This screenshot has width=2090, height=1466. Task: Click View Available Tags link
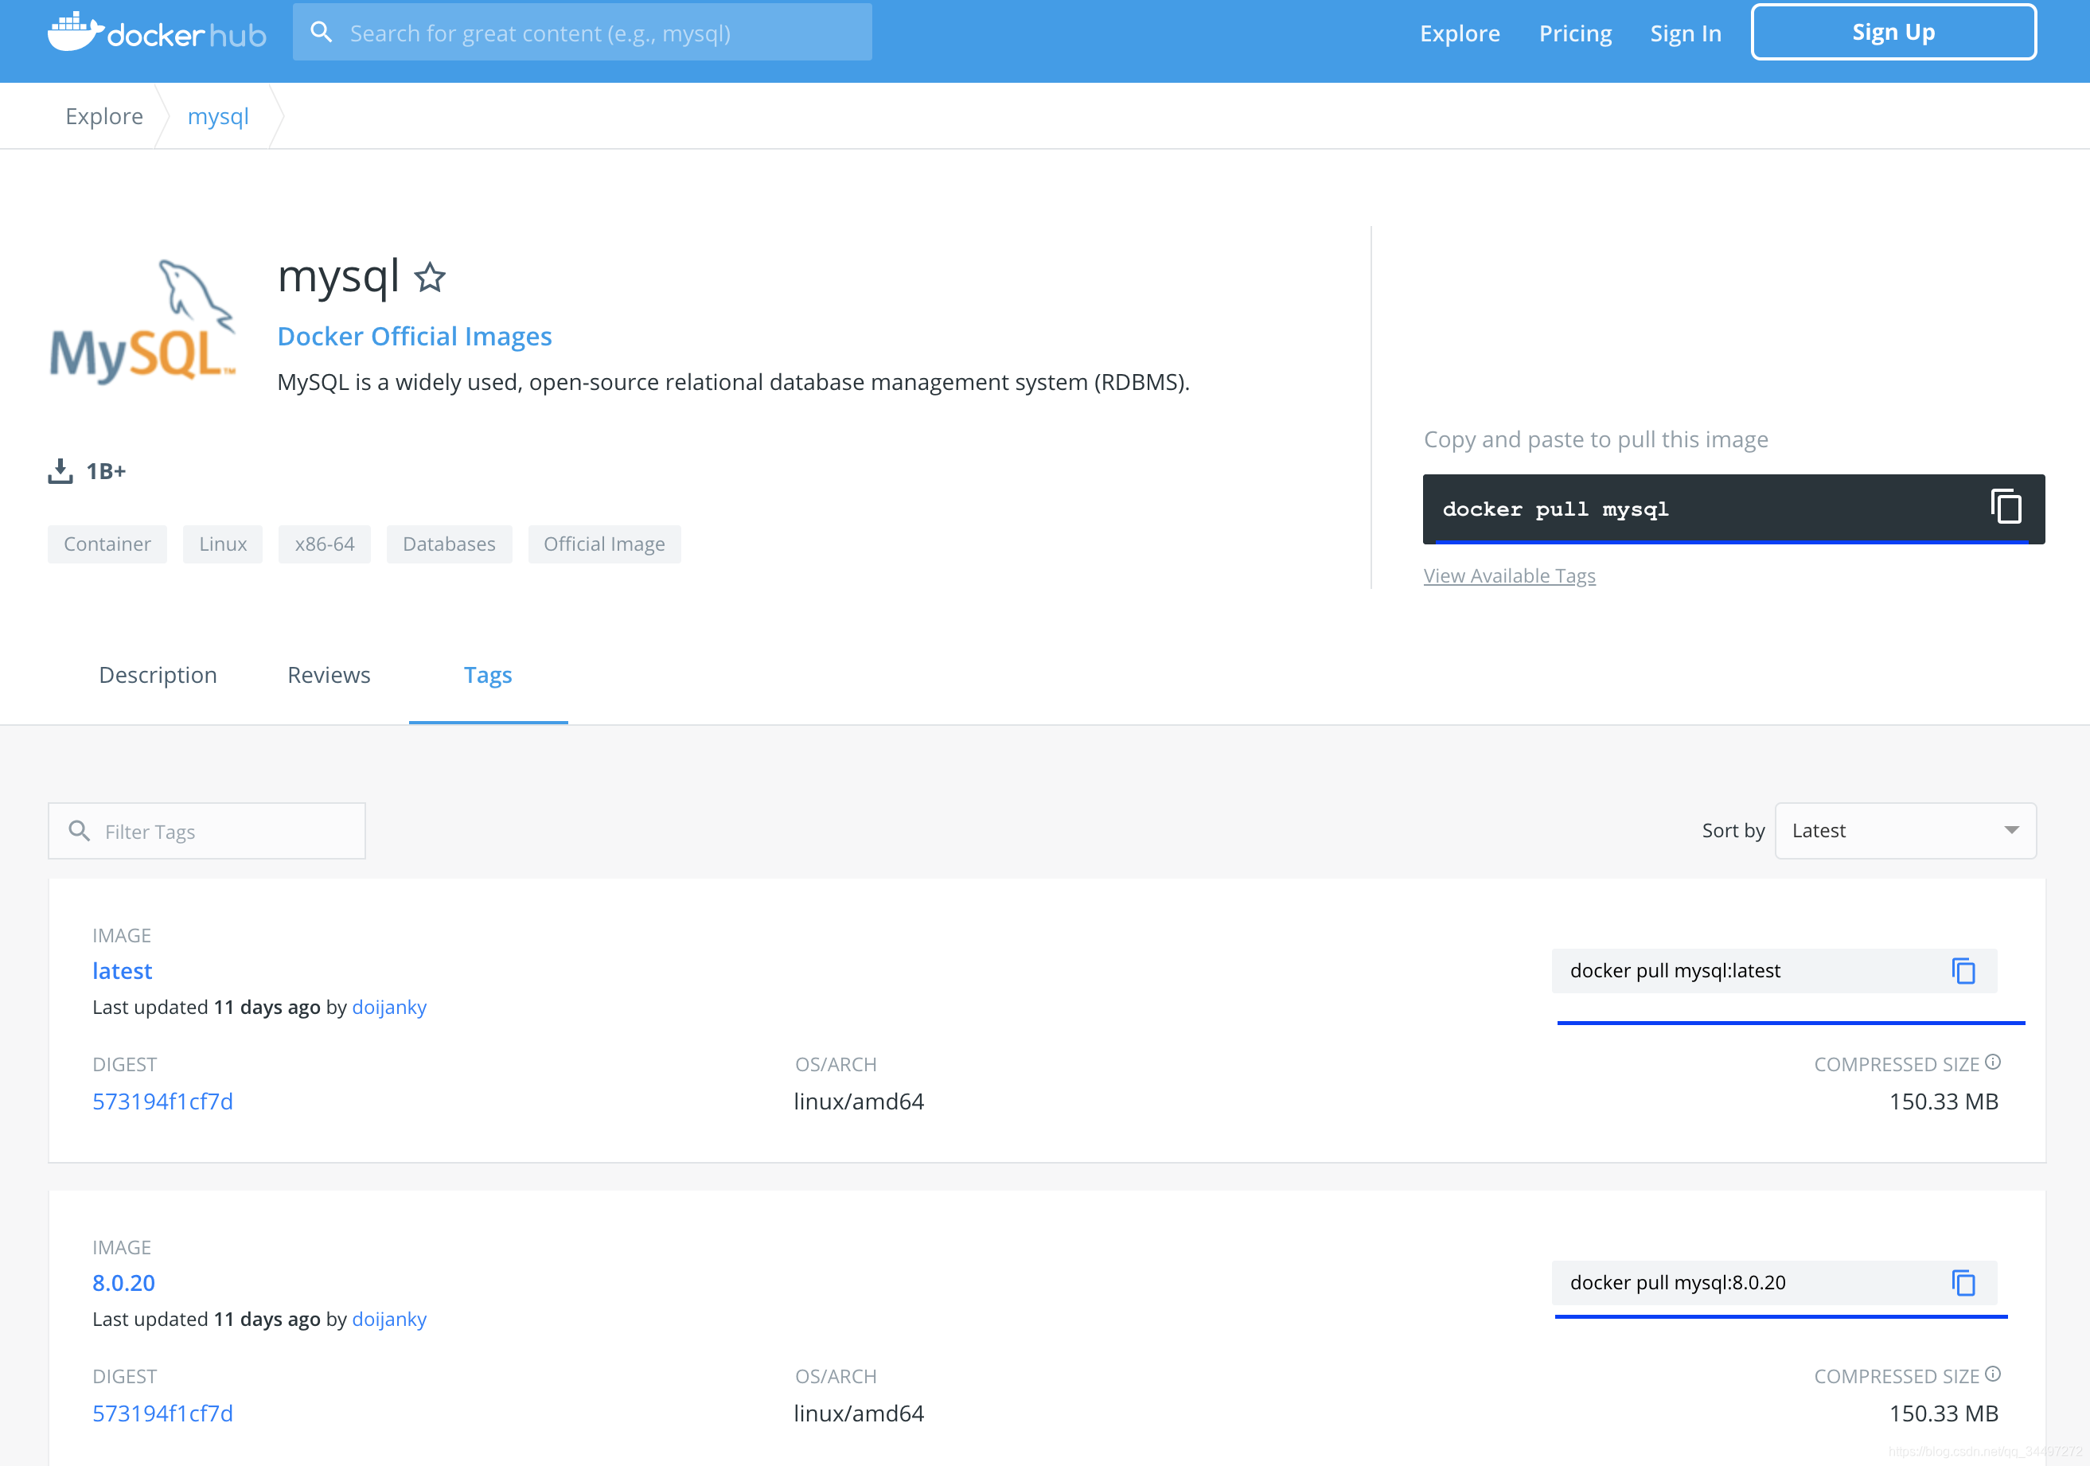tap(1509, 576)
